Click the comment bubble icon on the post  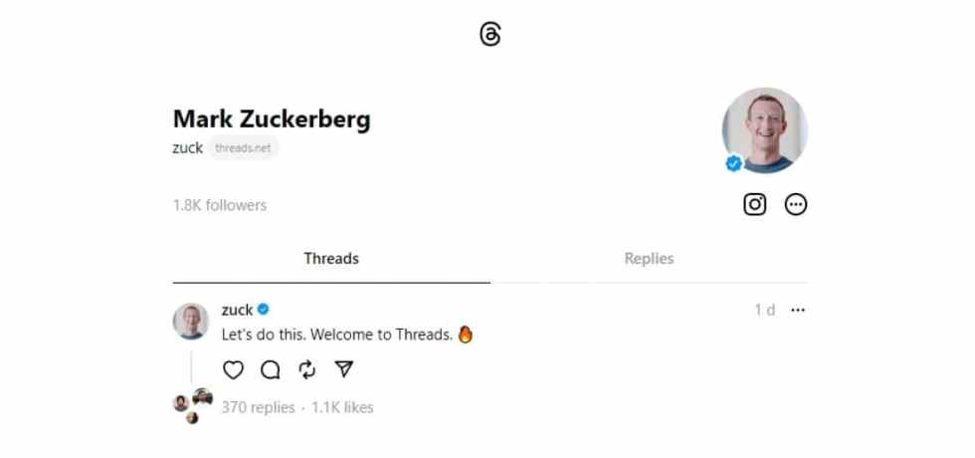270,369
